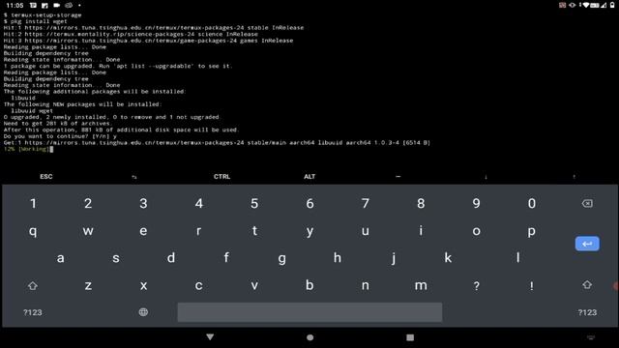Tap the ESC extra key
The width and height of the screenshot is (619, 348).
[x=46, y=176]
